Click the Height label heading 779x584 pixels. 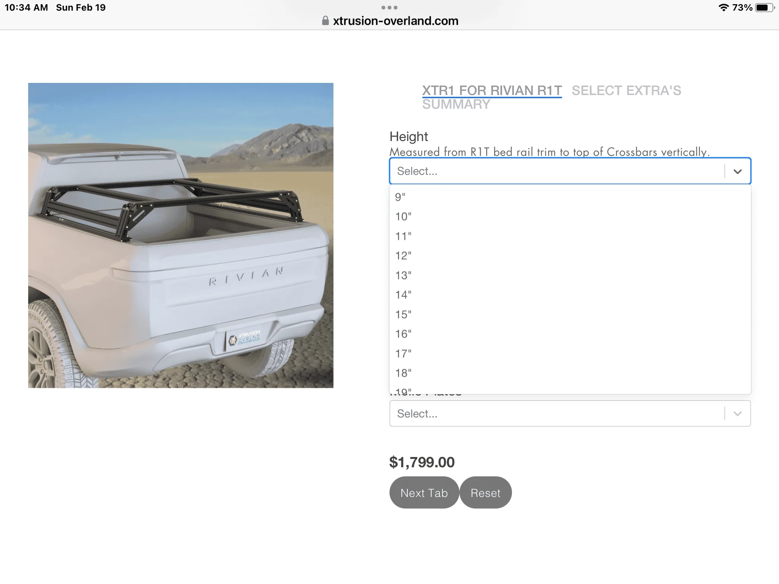tap(409, 136)
